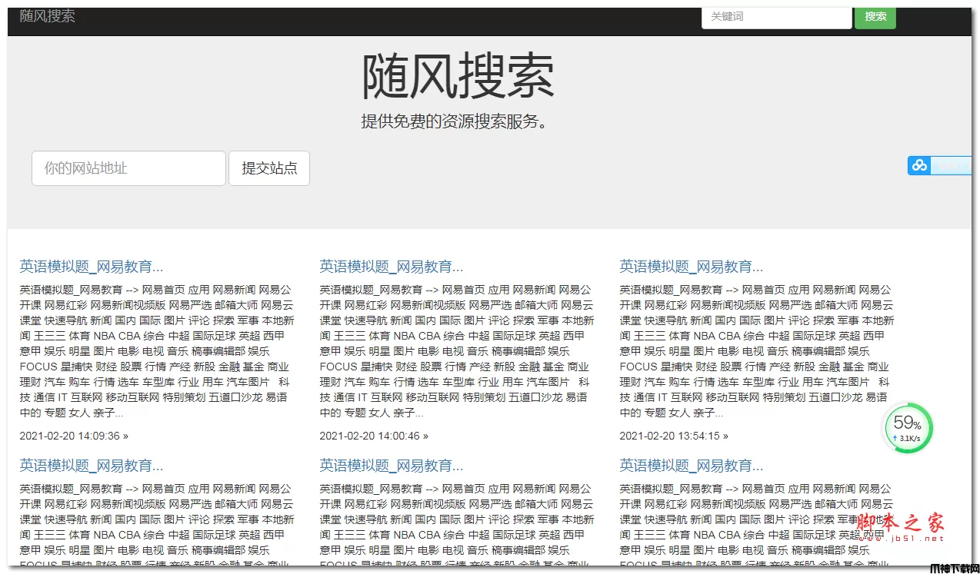Open the 随风搜索 navbar brand link
The width and height of the screenshot is (980, 574).
48,16
